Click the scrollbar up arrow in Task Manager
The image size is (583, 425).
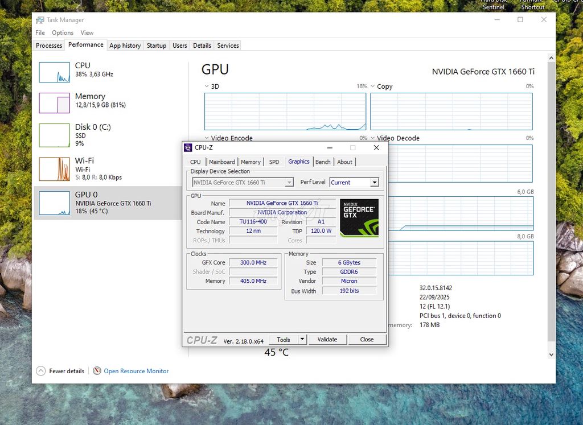(551, 58)
